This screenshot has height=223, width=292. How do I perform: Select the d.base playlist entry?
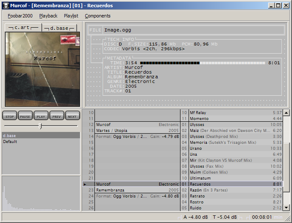tap(9, 136)
